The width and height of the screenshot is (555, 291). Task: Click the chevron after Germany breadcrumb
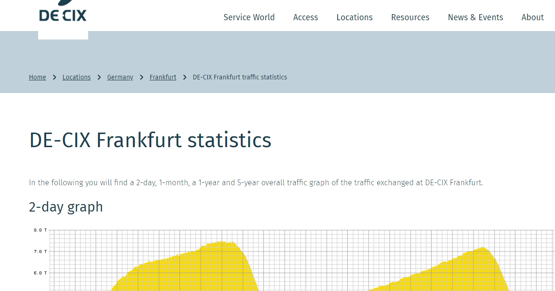(142, 77)
